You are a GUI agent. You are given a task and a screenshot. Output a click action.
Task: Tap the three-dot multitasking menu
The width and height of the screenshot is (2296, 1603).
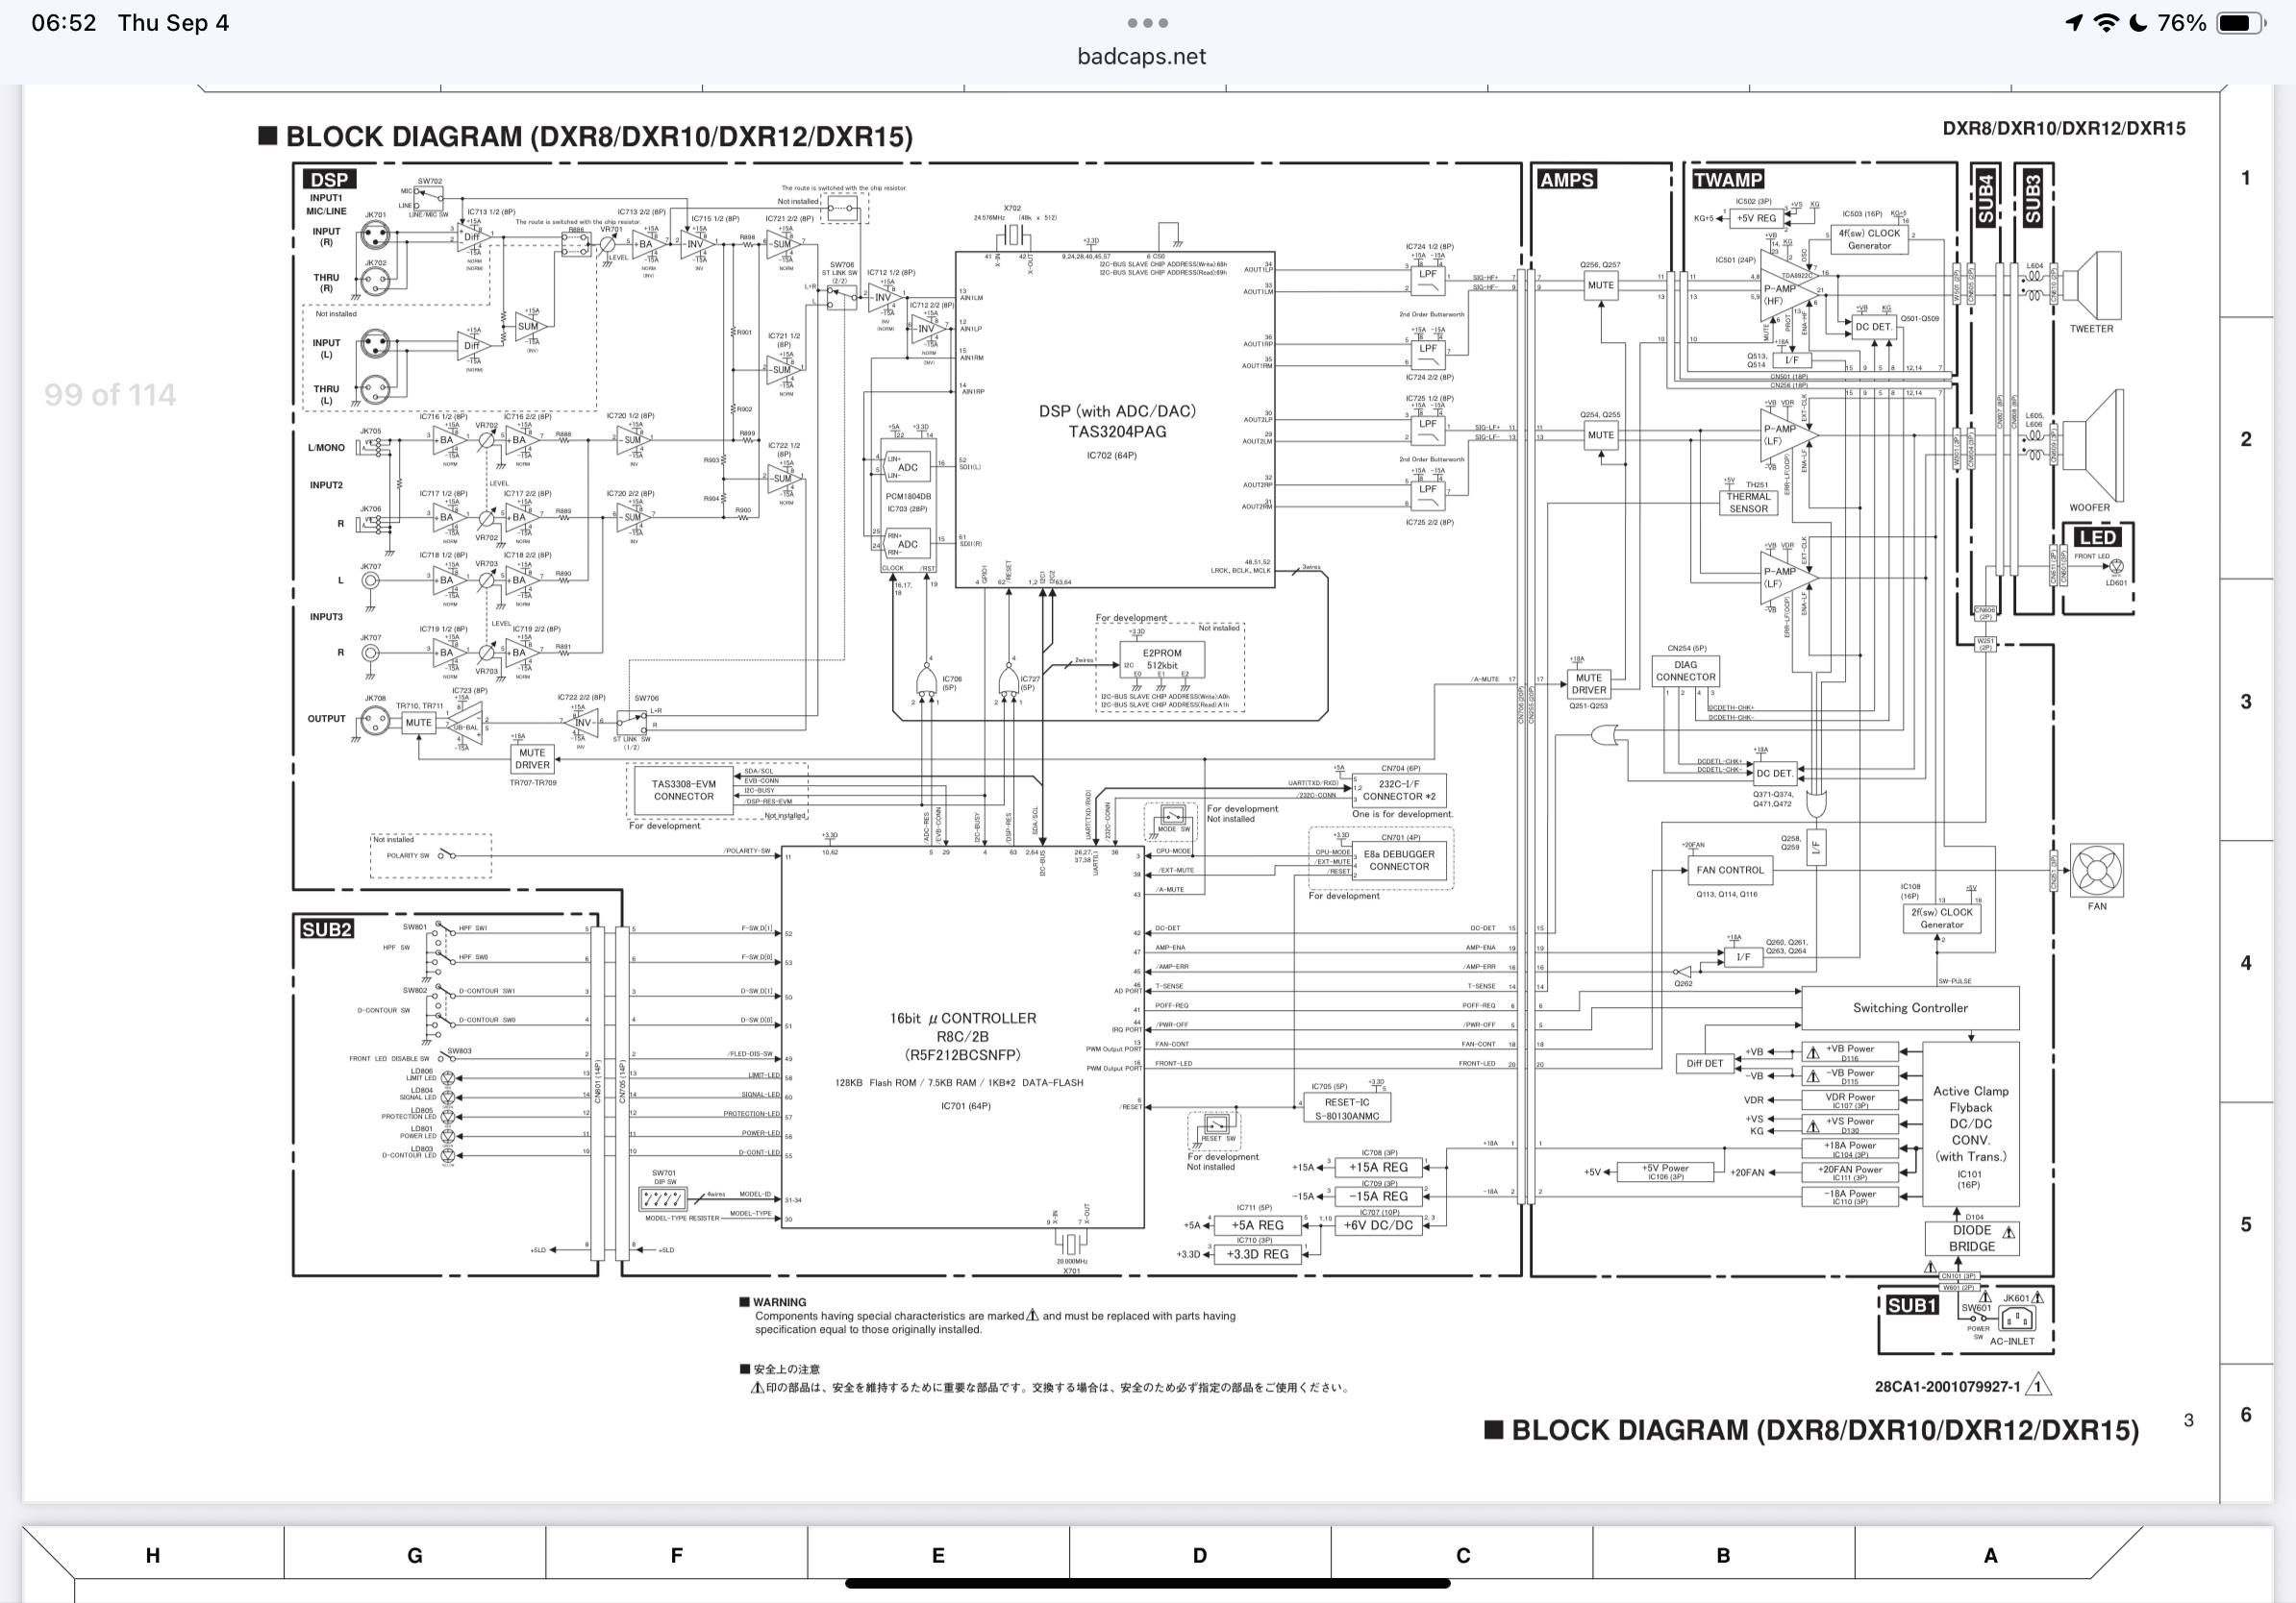pyautogui.click(x=1147, y=23)
